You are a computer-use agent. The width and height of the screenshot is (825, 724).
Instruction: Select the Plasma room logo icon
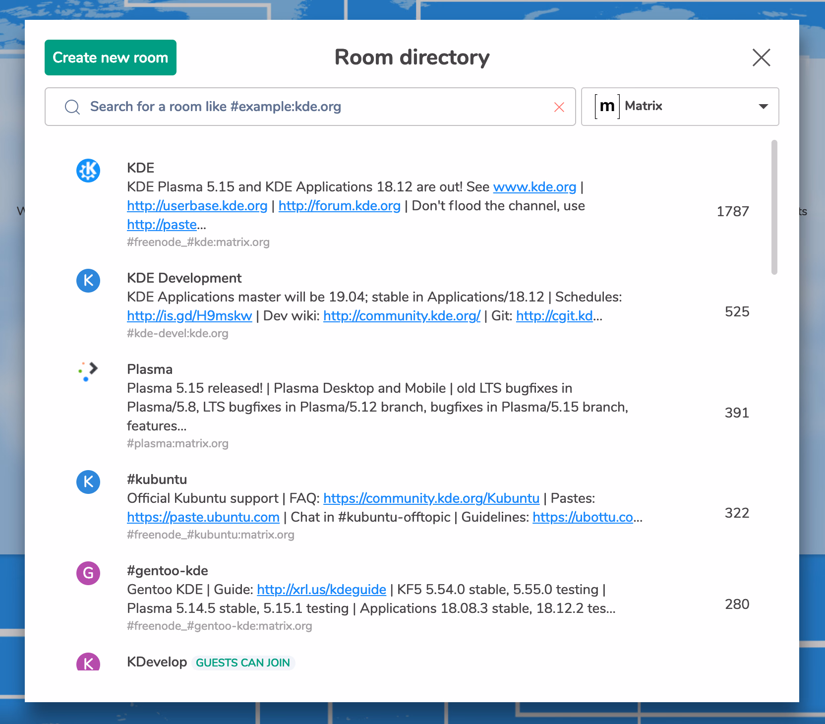[88, 372]
